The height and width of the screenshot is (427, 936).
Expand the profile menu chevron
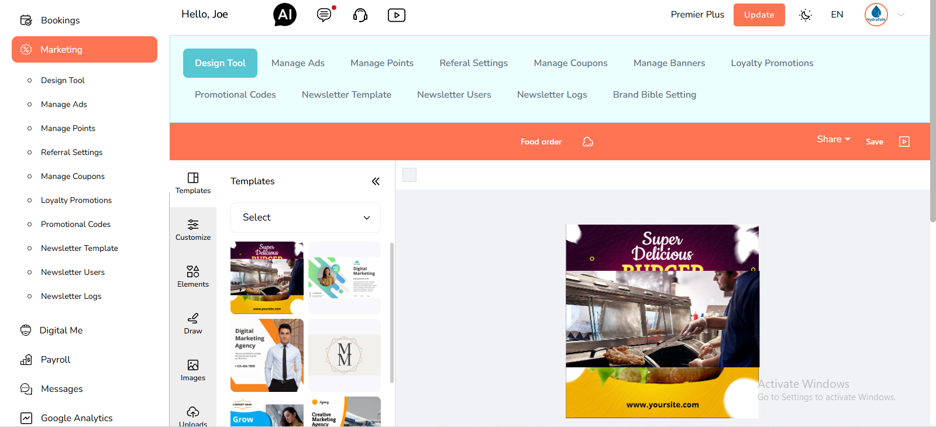(901, 15)
